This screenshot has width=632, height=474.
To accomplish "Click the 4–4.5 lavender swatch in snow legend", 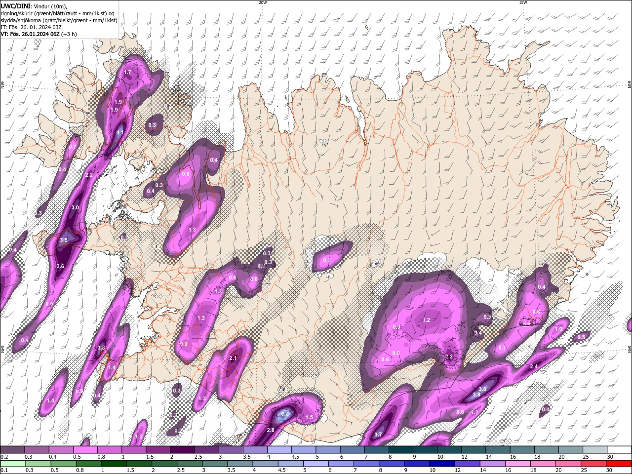I will coord(279,450).
